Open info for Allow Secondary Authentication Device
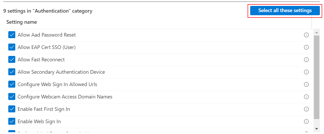The height and width of the screenshot is (134, 324). (306, 72)
